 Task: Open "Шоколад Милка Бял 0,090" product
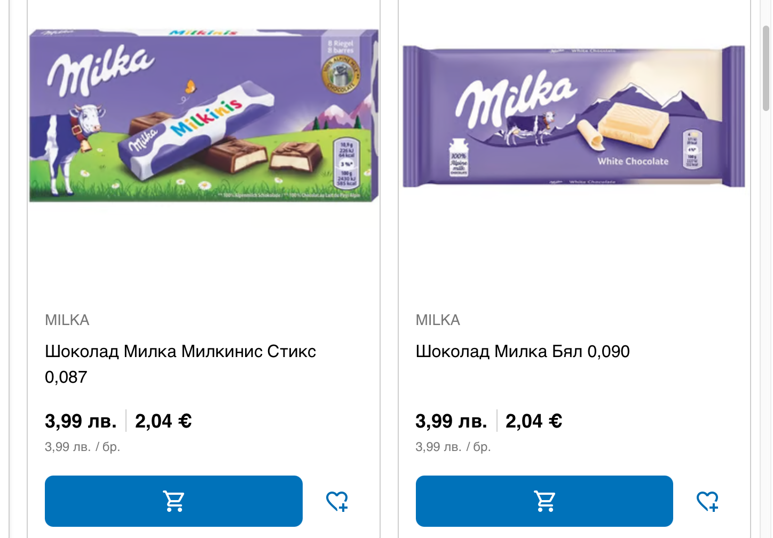tap(523, 352)
